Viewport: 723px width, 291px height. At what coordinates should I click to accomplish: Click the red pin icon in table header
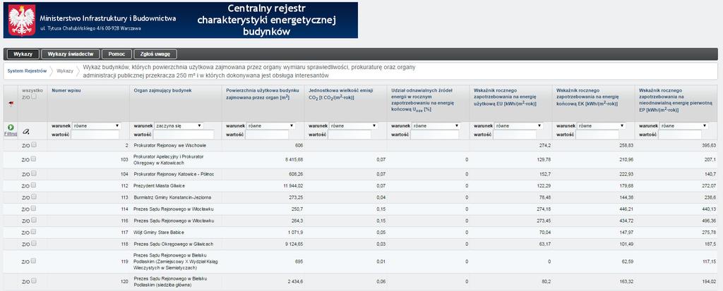11,104
